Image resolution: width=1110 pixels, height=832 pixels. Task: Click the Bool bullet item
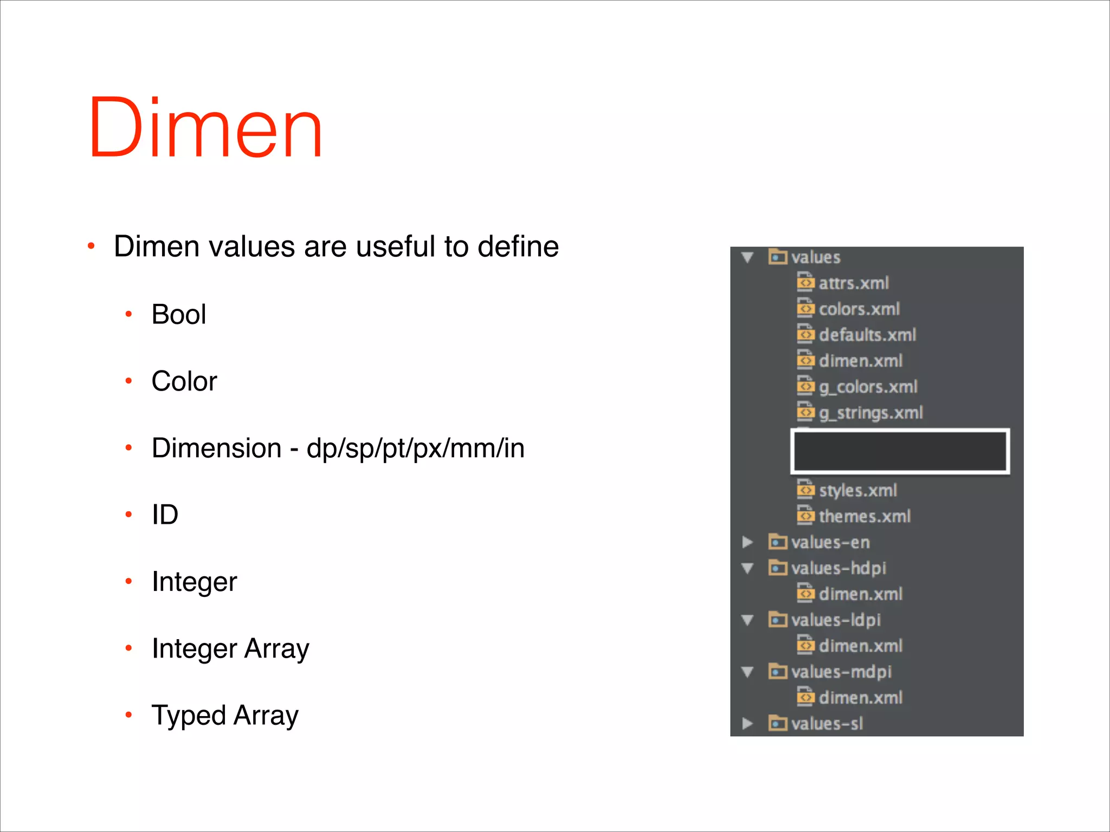coord(179,314)
